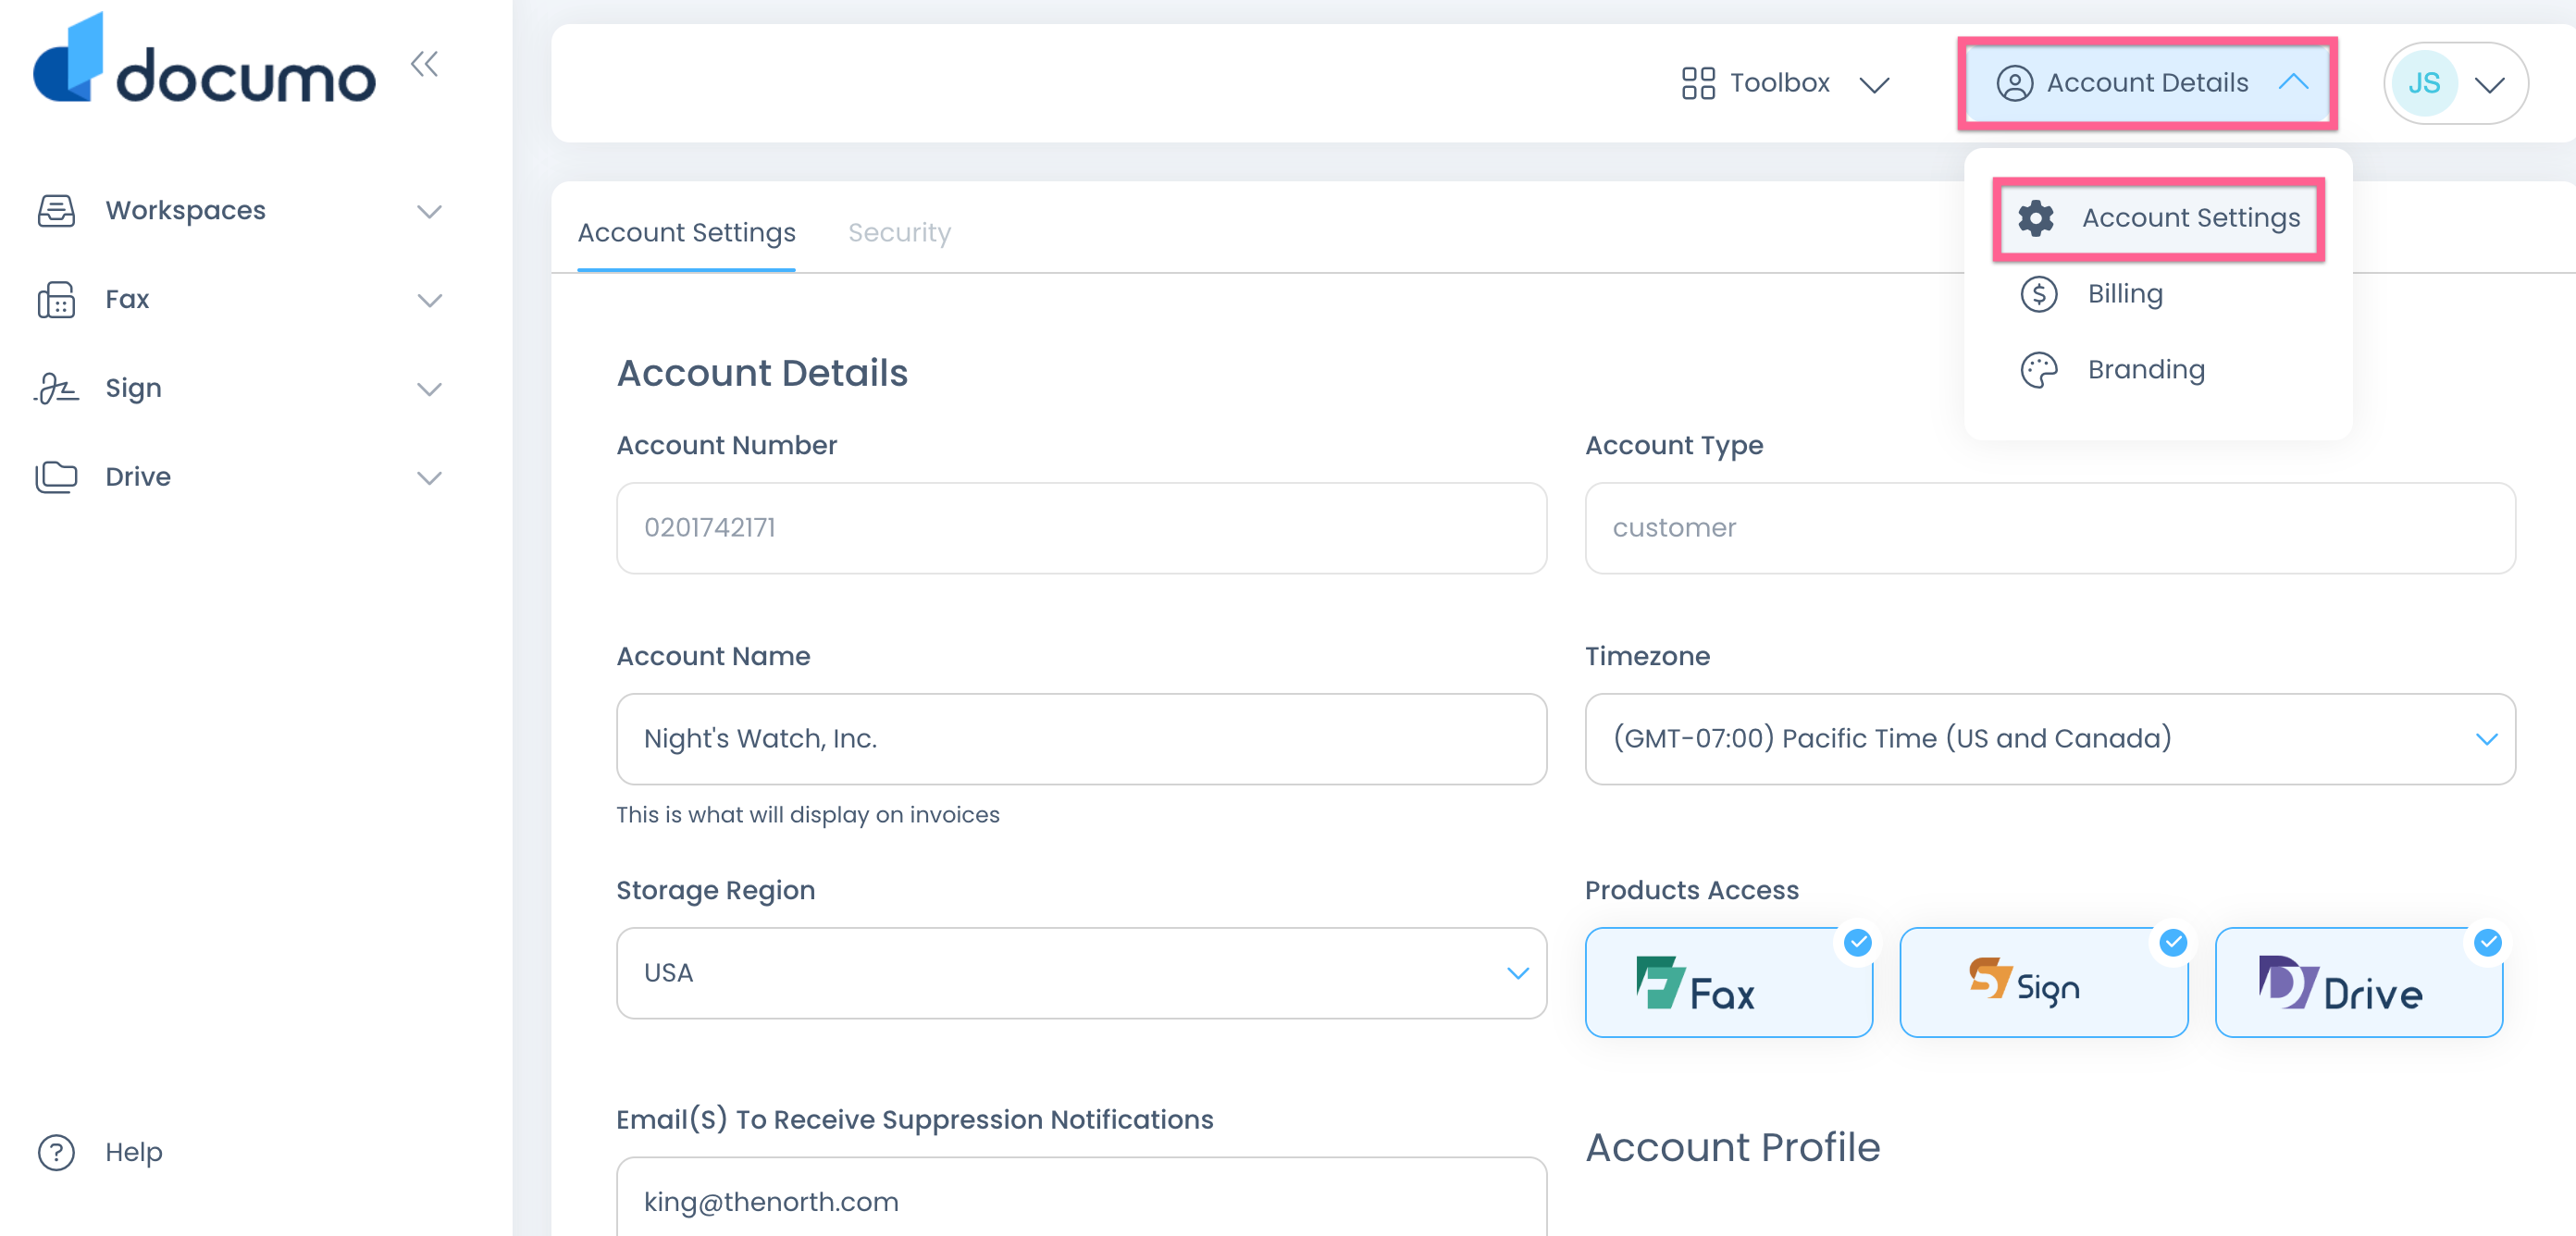Select Account Settings in dropdown menu
This screenshot has height=1236, width=2576.
(2158, 218)
